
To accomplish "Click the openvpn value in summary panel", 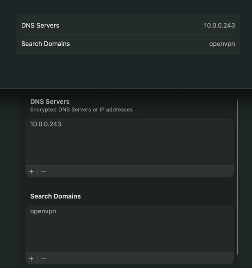I will pyautogui.click(x=222, y=44).
